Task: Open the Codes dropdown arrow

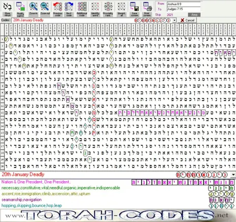Action: (175, 20)
